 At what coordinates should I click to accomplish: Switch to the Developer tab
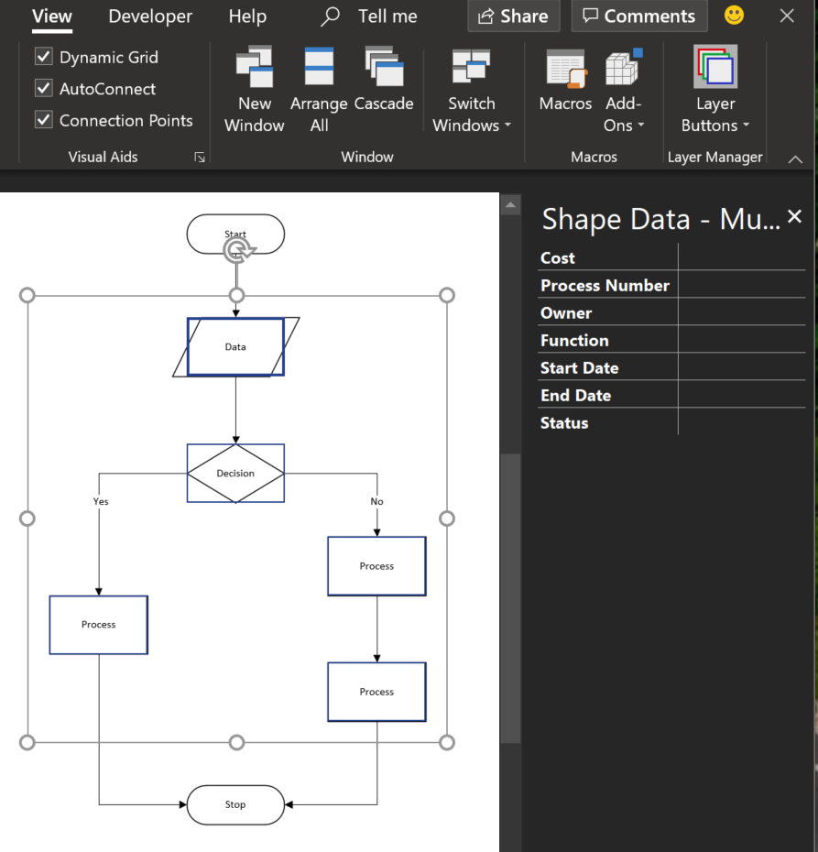pyautogui.click(x=150, y=16)
